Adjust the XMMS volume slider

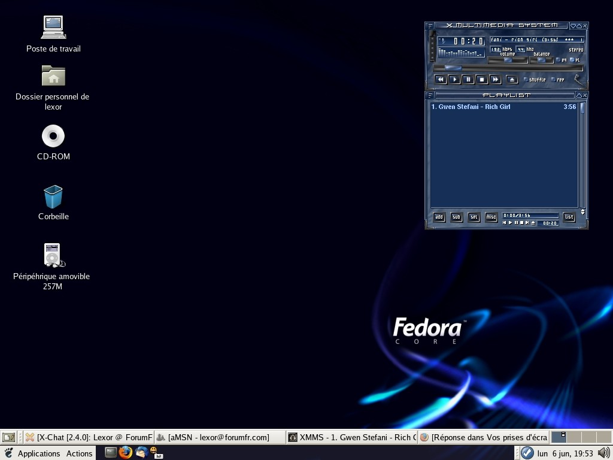[508, 60]
